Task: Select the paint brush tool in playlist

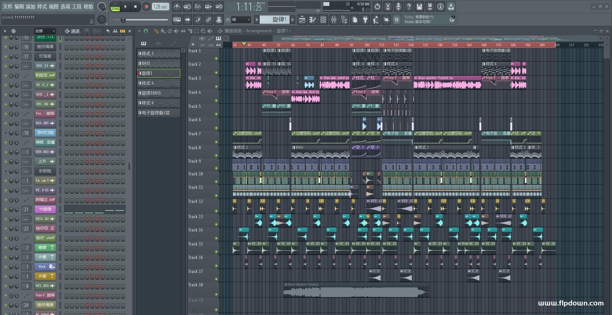Action: pos(163,31)
